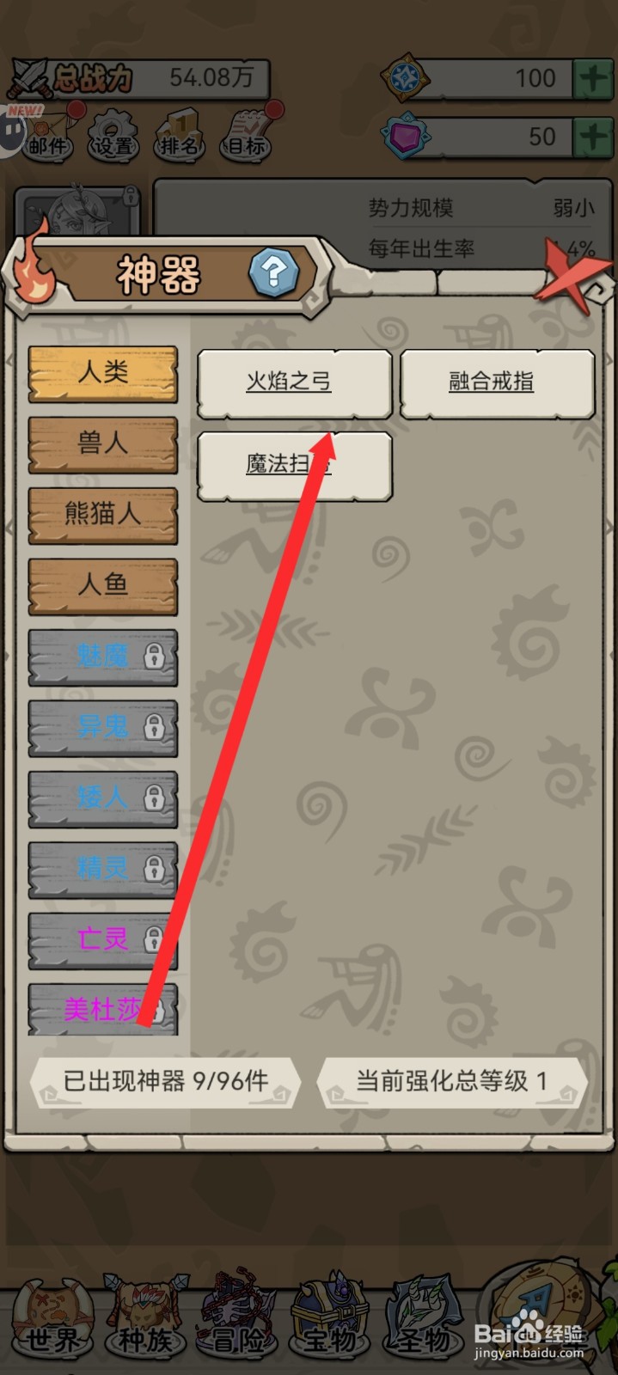Tap the locked 魅魔 tab
This screenshot has height=1375, width=618.
click(x=103, y=657)
